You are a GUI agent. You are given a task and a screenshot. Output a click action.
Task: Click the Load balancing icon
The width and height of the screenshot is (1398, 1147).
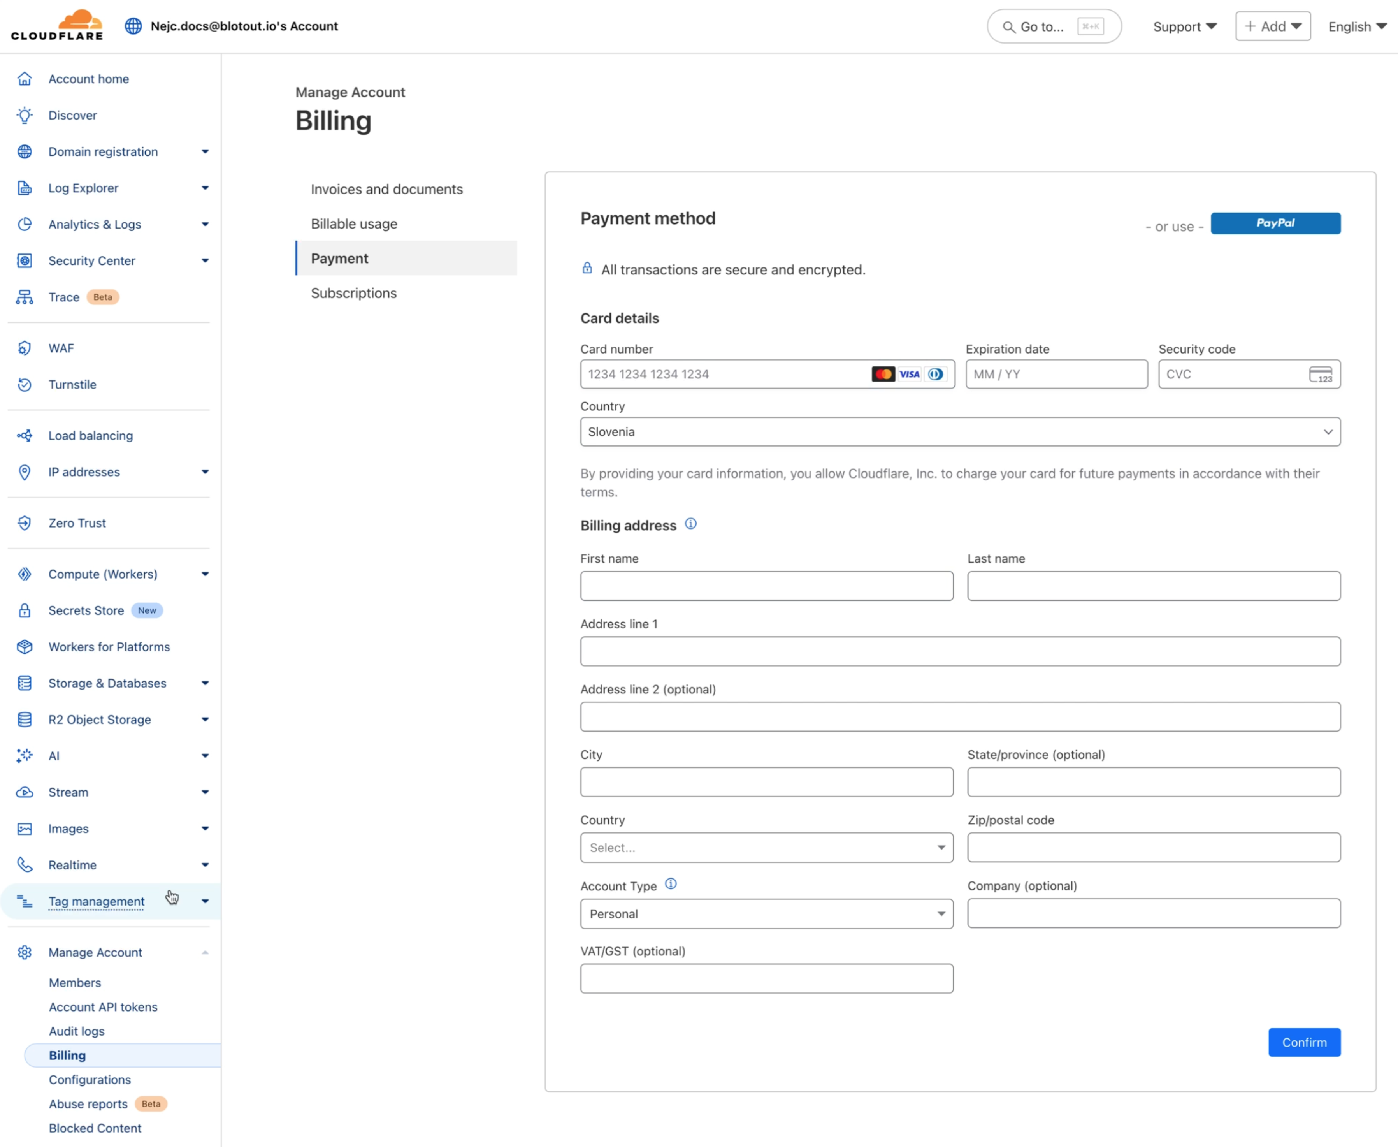25,435
